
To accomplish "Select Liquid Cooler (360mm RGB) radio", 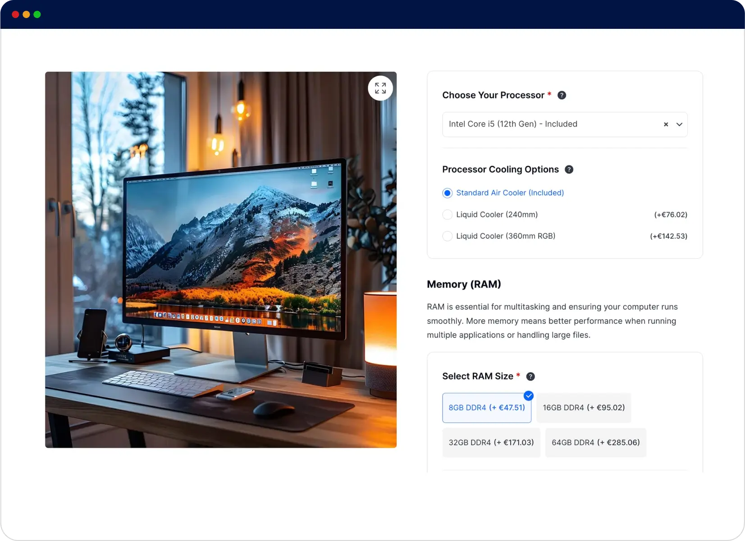I will point(447,236).
